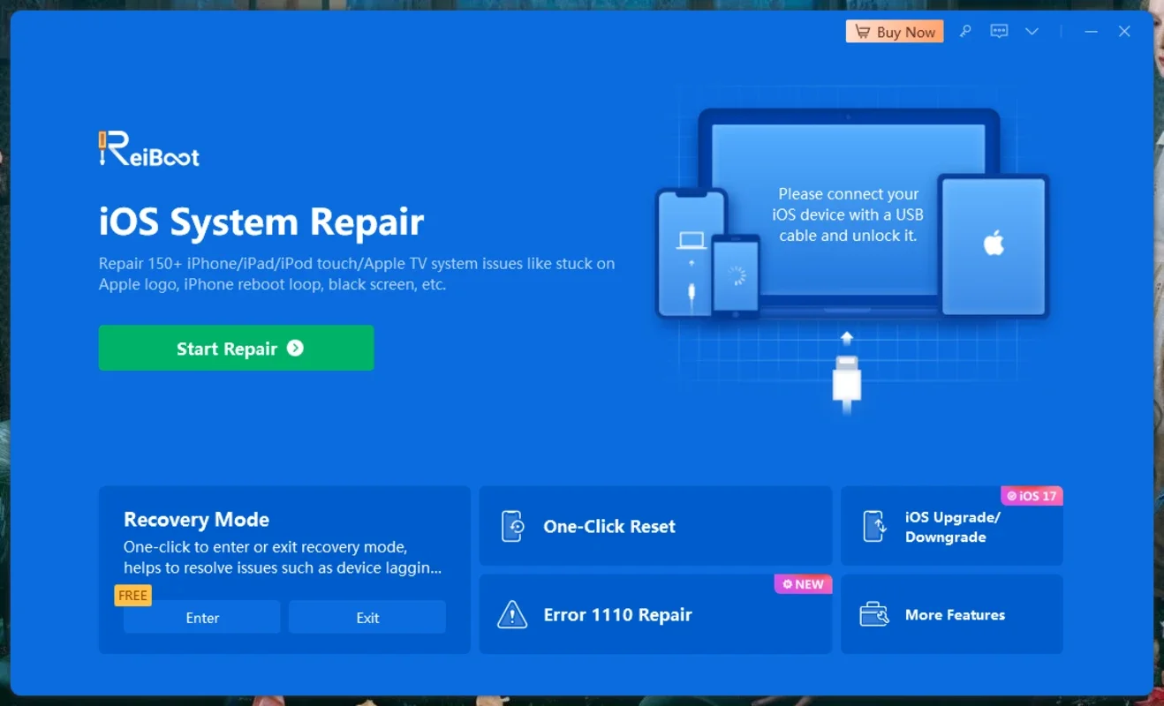Image resolution: width=1164 pixels, height=706 pixels.
Task: Open iOS Upgrade/Downgrade
Action: [952, 526]
